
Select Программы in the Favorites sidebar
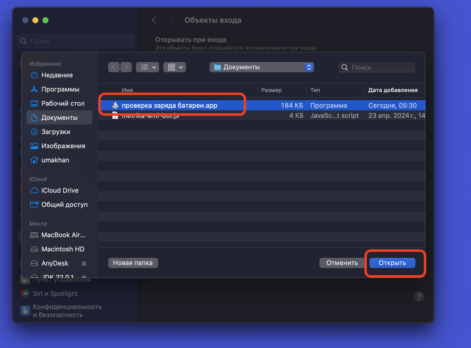coord(60,89)
